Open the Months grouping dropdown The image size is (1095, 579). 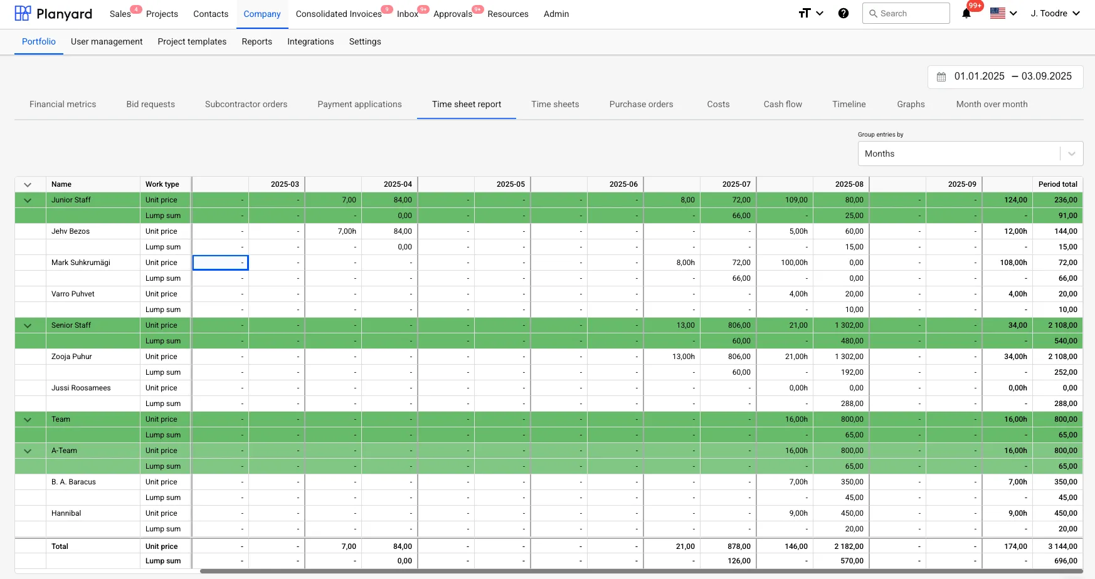tap(970, 153)
